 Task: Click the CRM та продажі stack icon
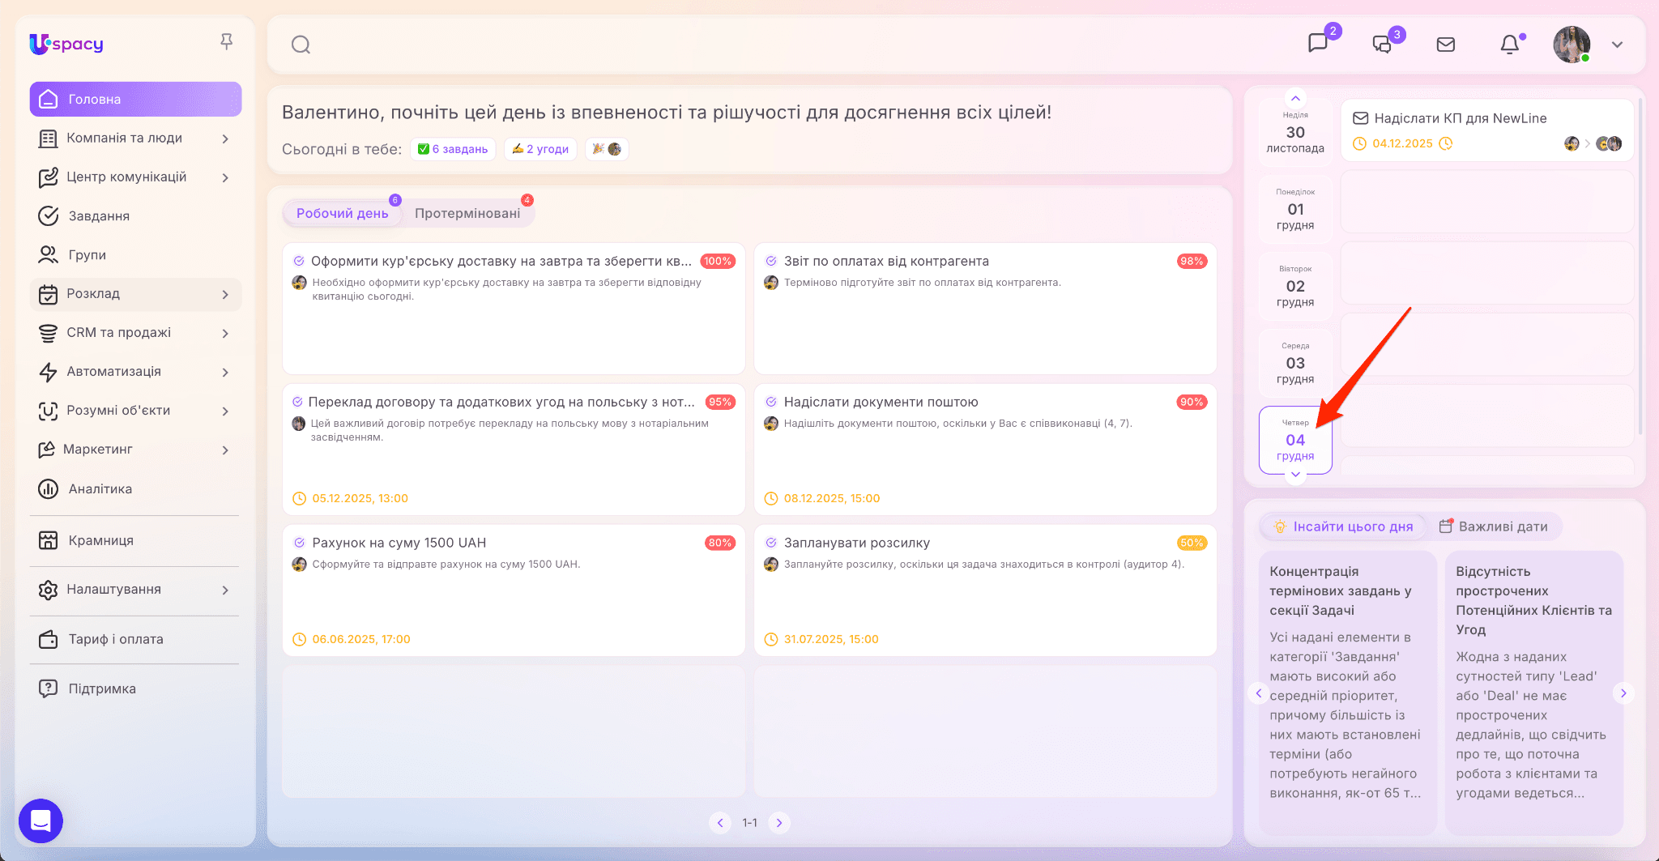48,333
